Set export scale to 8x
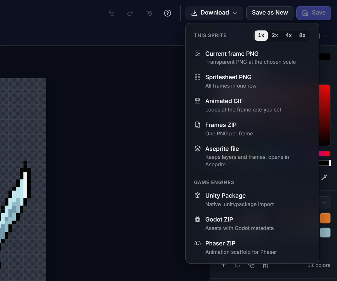The image size is (337, 281). pos(302,35)
